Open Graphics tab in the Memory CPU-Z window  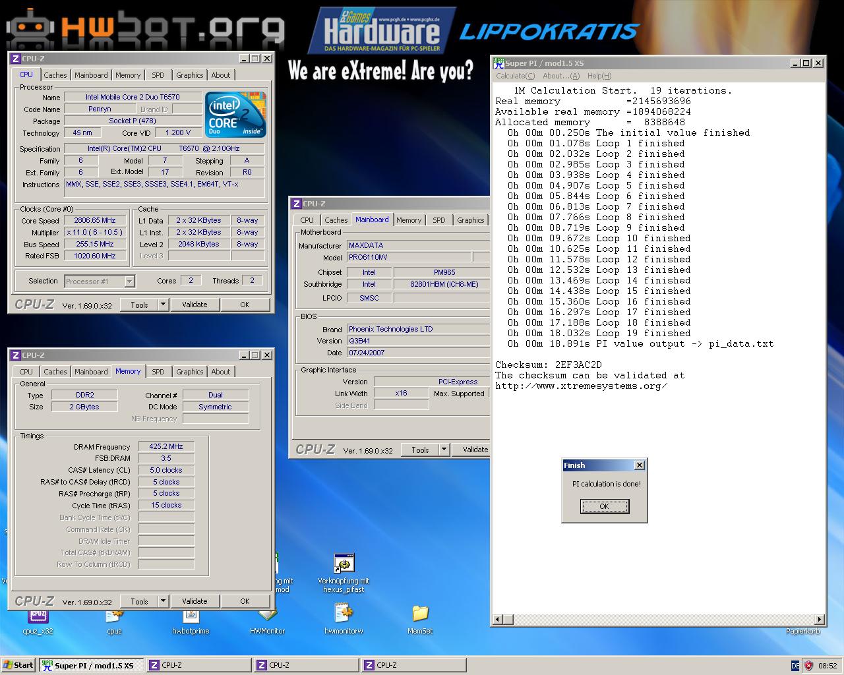click(190, 372)
